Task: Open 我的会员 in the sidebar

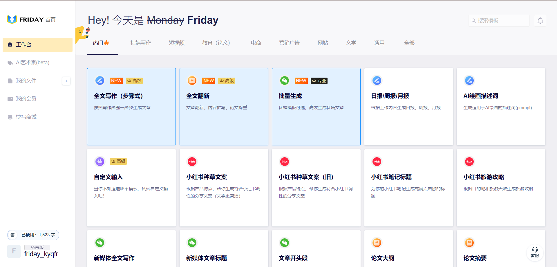Action: point(26,99)
